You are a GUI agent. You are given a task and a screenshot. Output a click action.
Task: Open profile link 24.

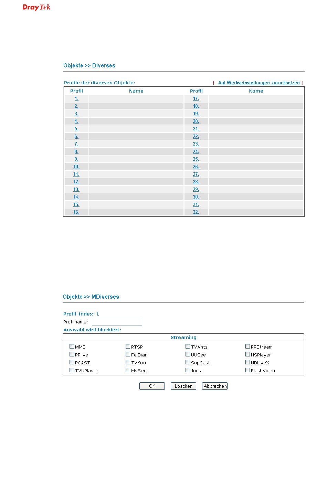tap(196, 152)
